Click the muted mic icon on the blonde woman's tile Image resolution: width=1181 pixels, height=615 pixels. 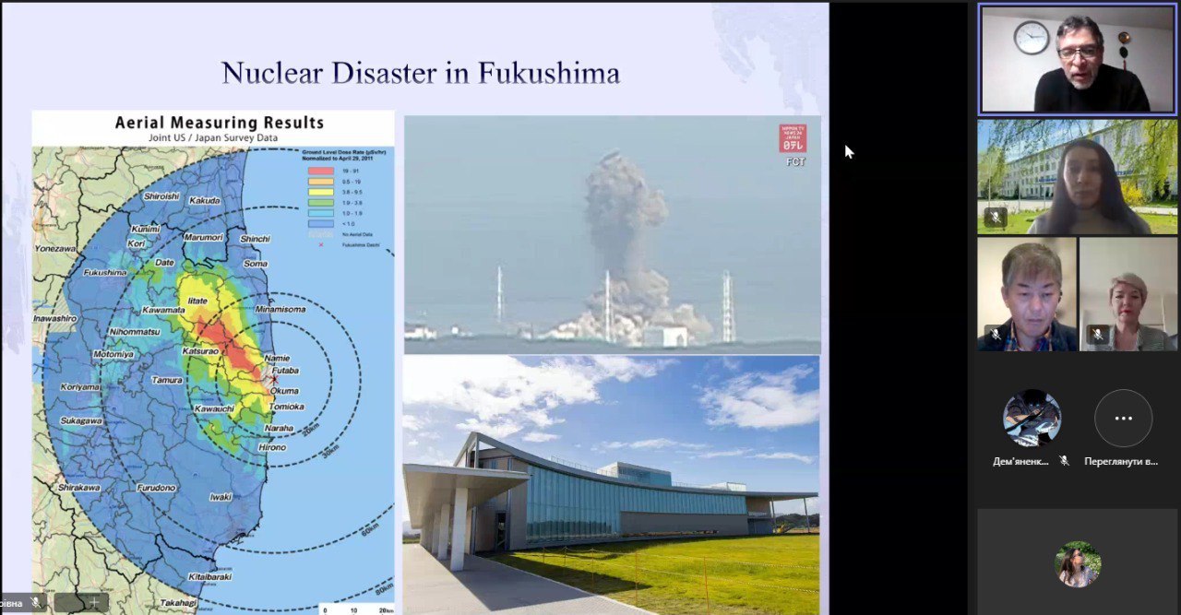[1097, 335]
